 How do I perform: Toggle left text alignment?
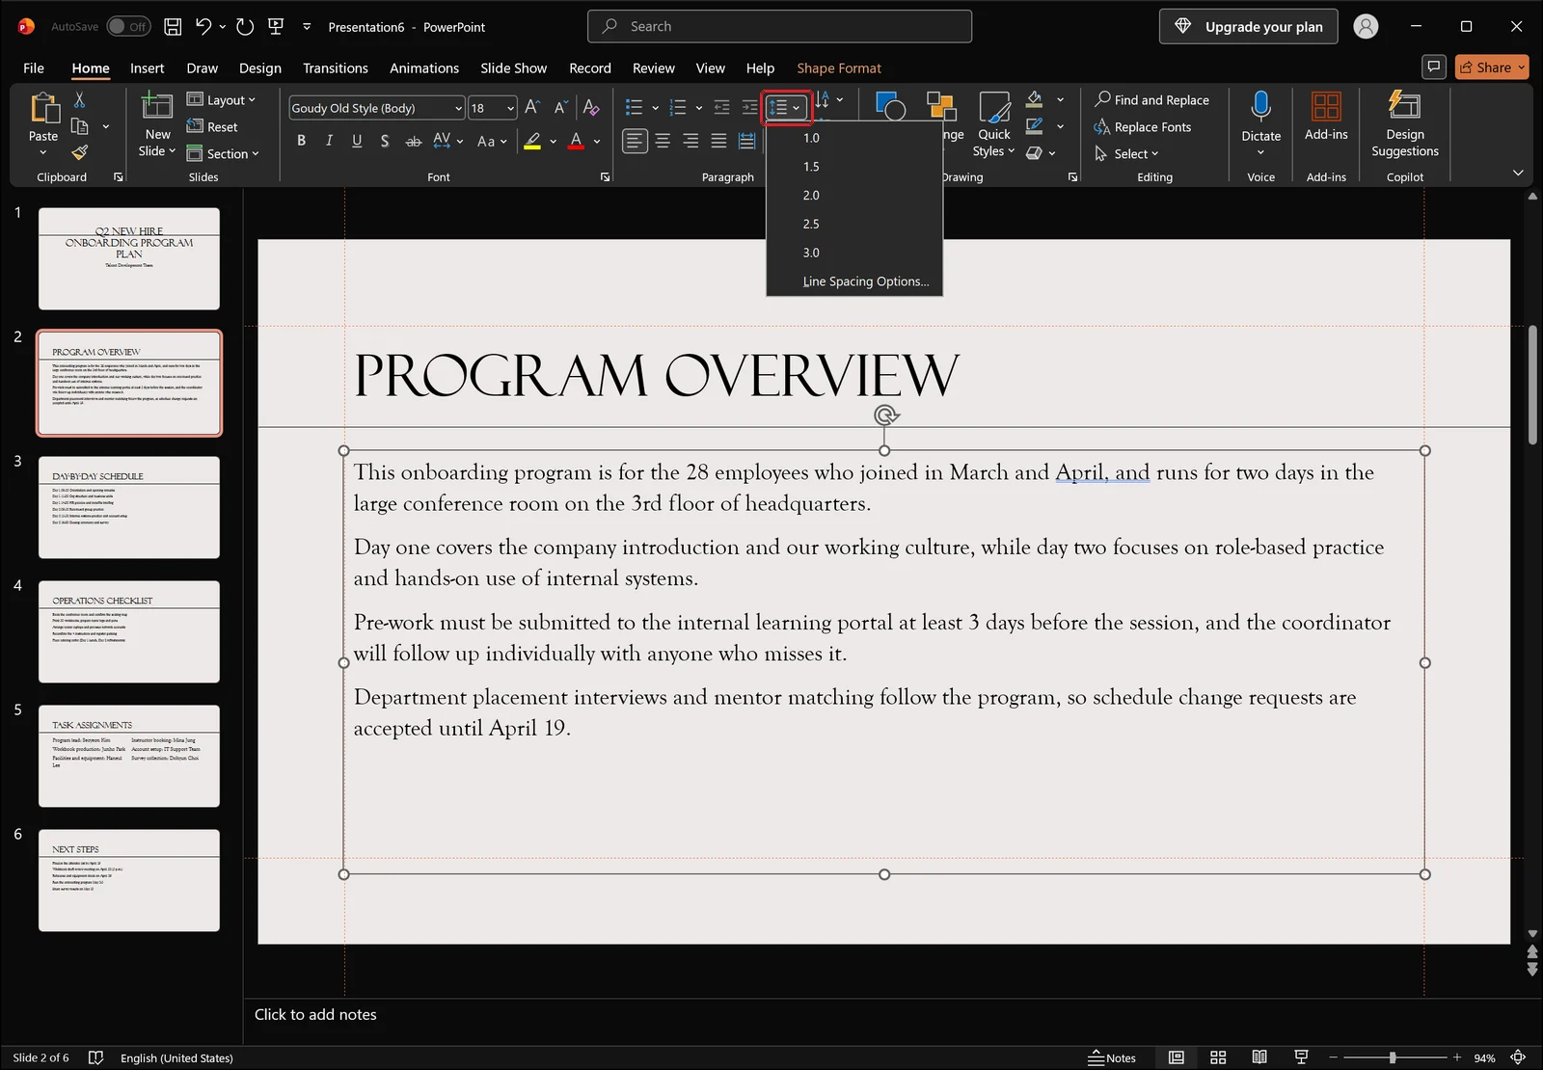634,141
